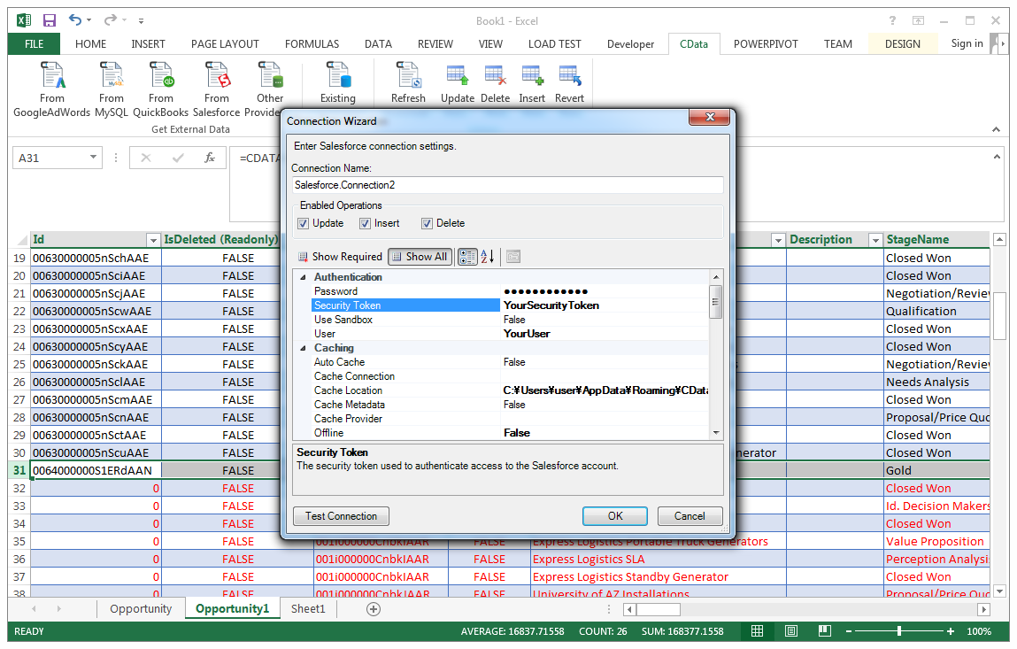1017x649 pixels.
Task: Collapse the ribbon
Action: [x=996, y=130]
